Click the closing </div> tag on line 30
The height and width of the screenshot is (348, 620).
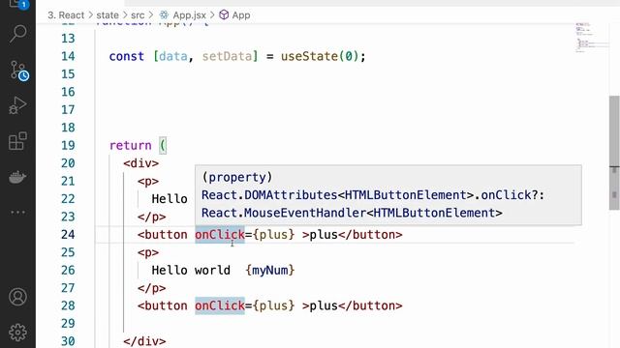[144, 341]
